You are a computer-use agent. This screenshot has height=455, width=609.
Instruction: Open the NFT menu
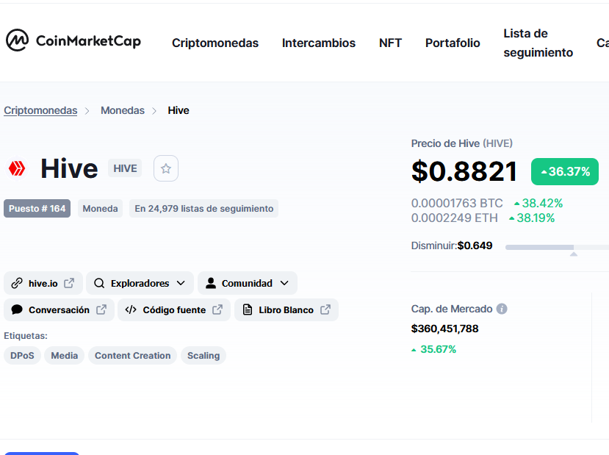click(x=390, y=43)
